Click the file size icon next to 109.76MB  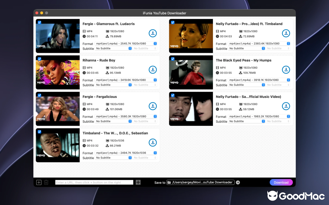click(241, 73)
